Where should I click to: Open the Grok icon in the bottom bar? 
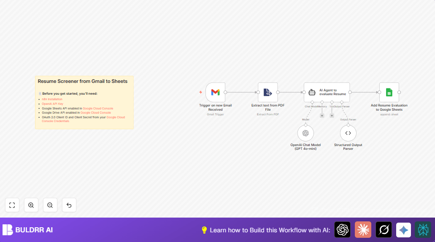(x=384, y=229)
